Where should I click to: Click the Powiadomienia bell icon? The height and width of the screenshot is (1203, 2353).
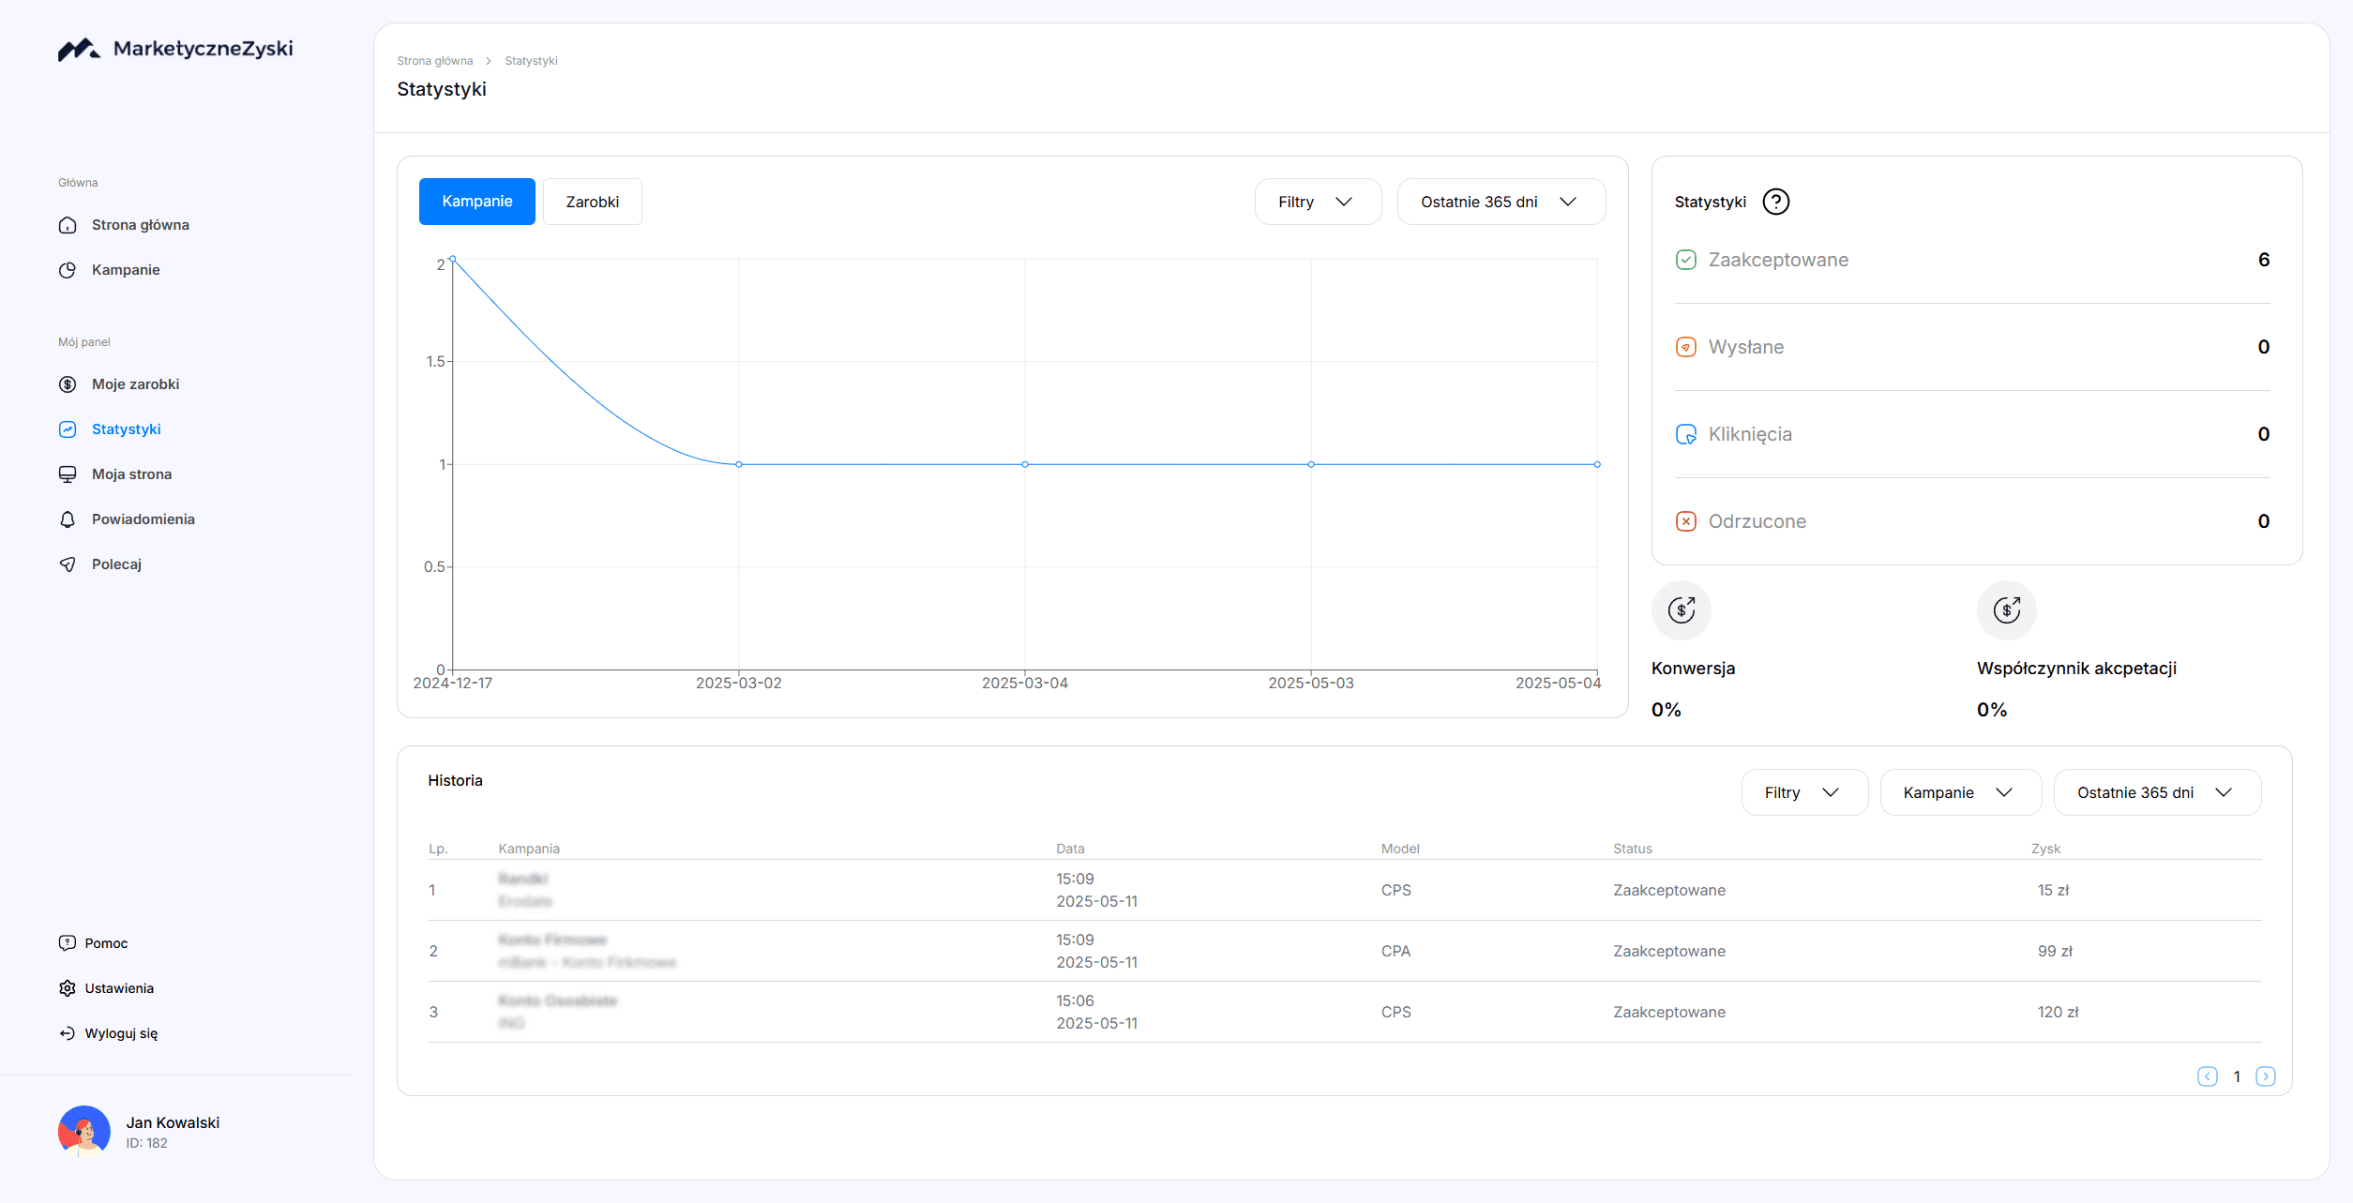point(68,519)
